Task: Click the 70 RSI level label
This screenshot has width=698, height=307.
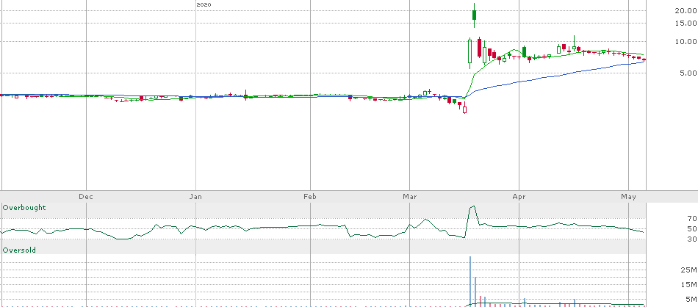Action: tap(692, 218)
